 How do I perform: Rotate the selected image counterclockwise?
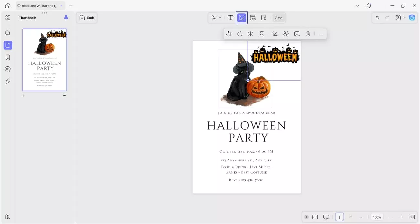[229, 34]
